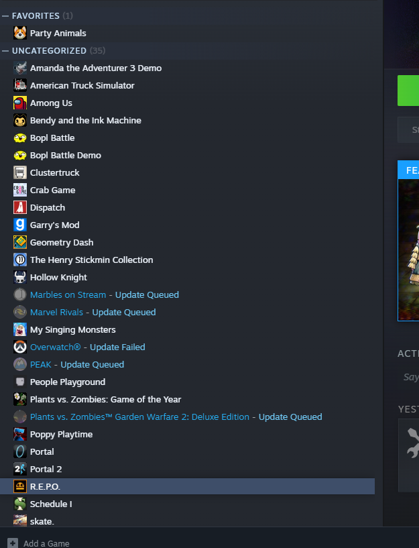Click the People Playground icon

pyautogui.click(x=20, y=382)
